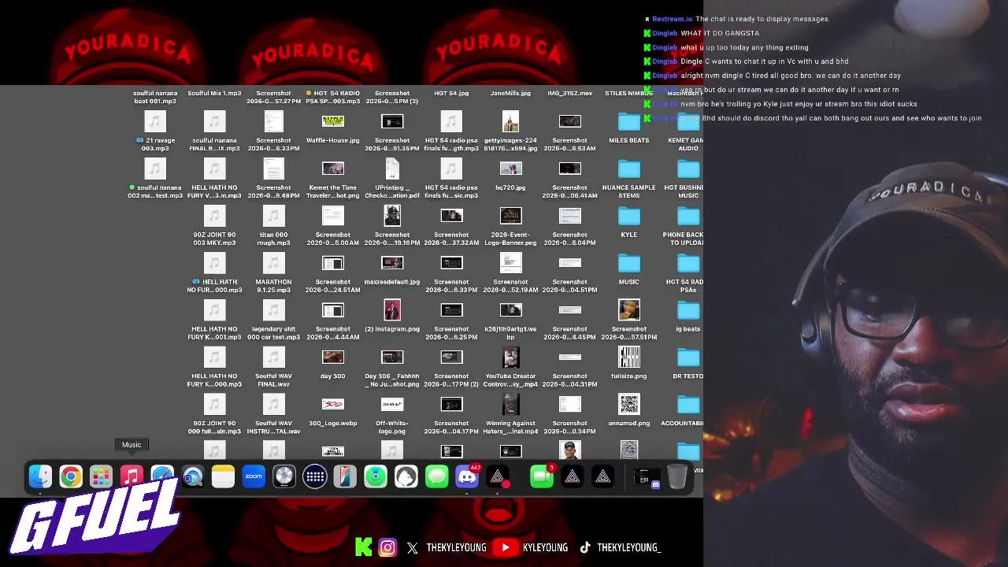This screenshot has width=1008, height=567.
Task: Click triangle app icon with red dot
Action: [498, 476]
